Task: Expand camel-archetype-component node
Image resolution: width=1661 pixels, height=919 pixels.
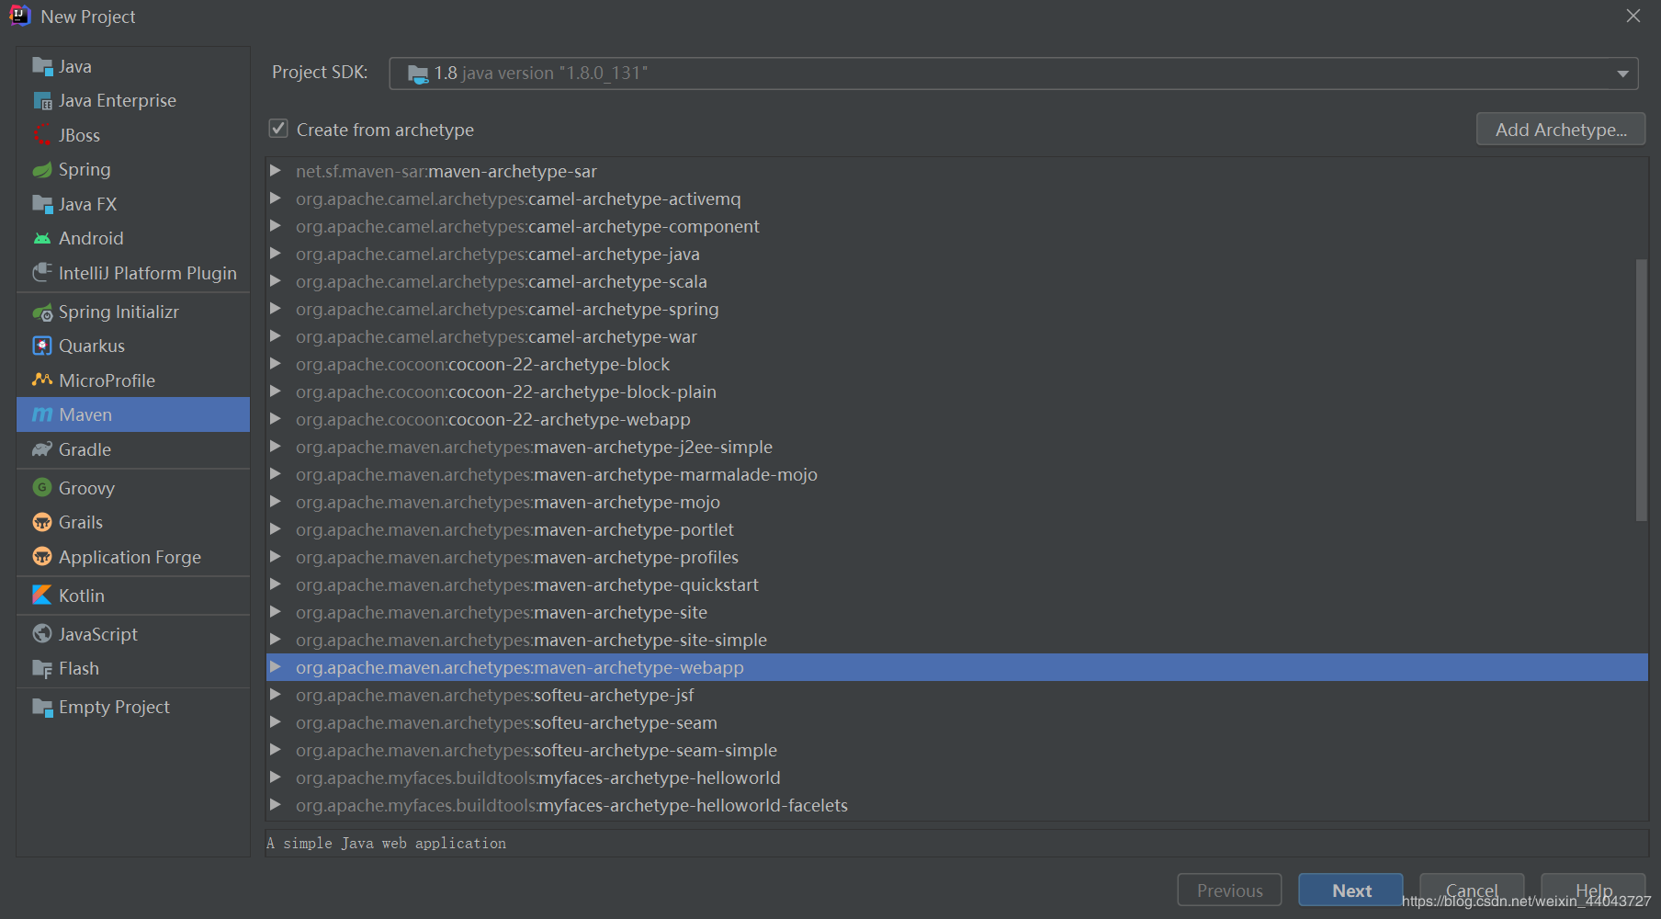Action: click(275, 226)
